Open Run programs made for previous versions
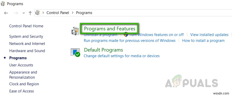232x96 pixels. [x=130, y=41]
